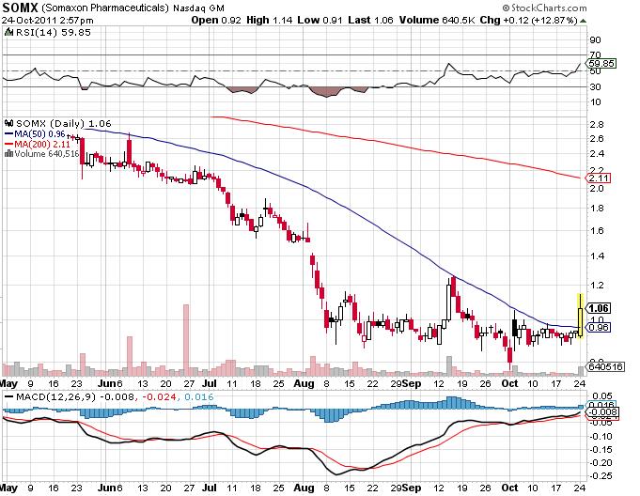Click the MA(200) 2.11 legend entry
The height and width of the screenshot is (496, 640).
pos(38,144)
